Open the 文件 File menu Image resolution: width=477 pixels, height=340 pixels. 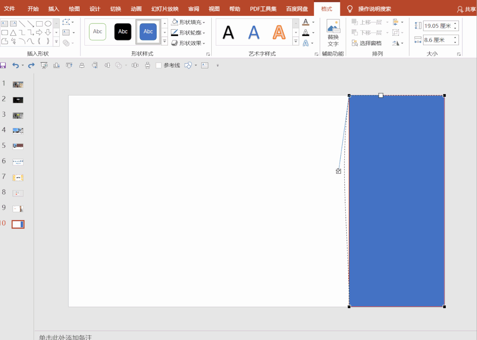[9, 9]
